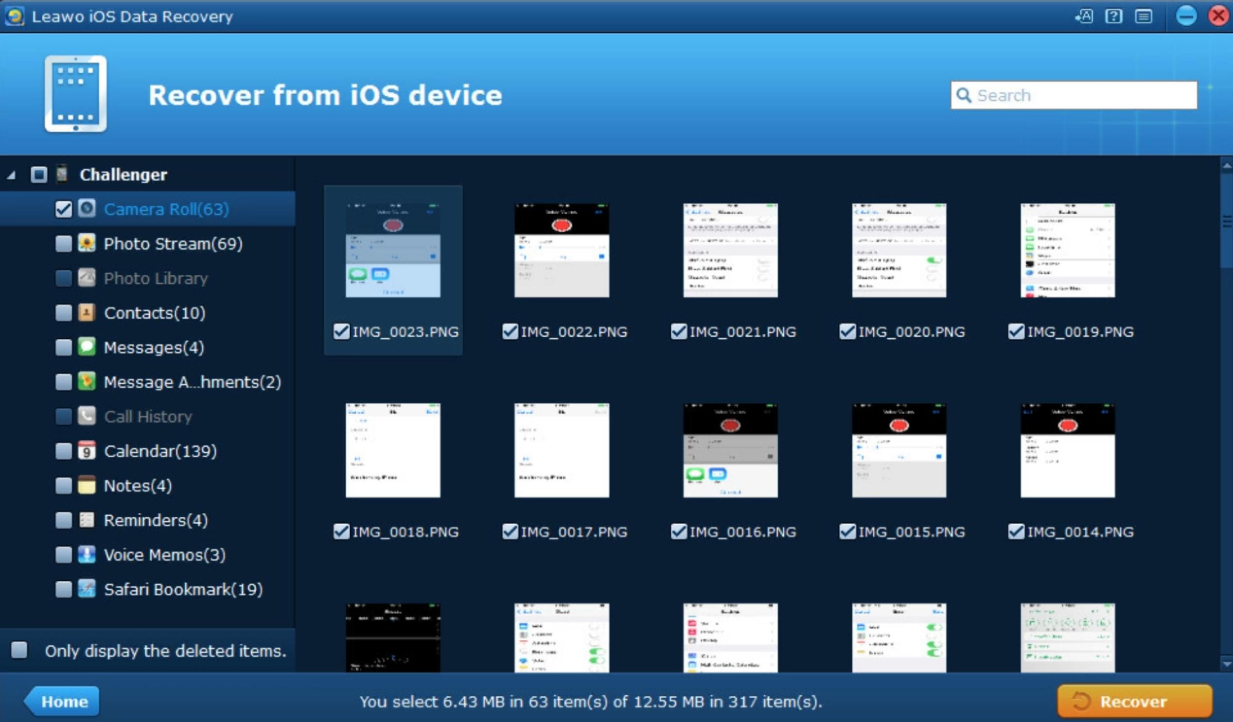Tick the Notes(4) checkbox
Image resolution: width=1233 pixels, height=722 pixels.
(x=64, y=485)
